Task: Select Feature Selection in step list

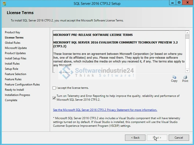Action: tap(15, 74)
